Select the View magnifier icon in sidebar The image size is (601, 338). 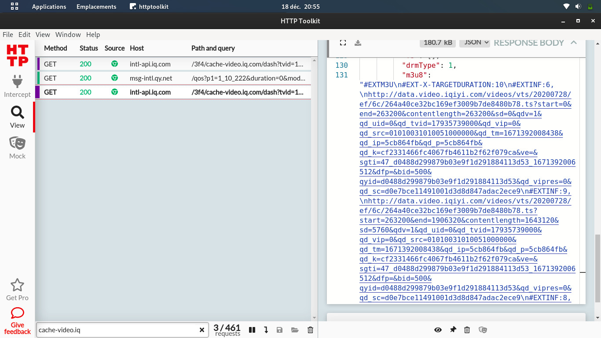(x=17, y=112)
